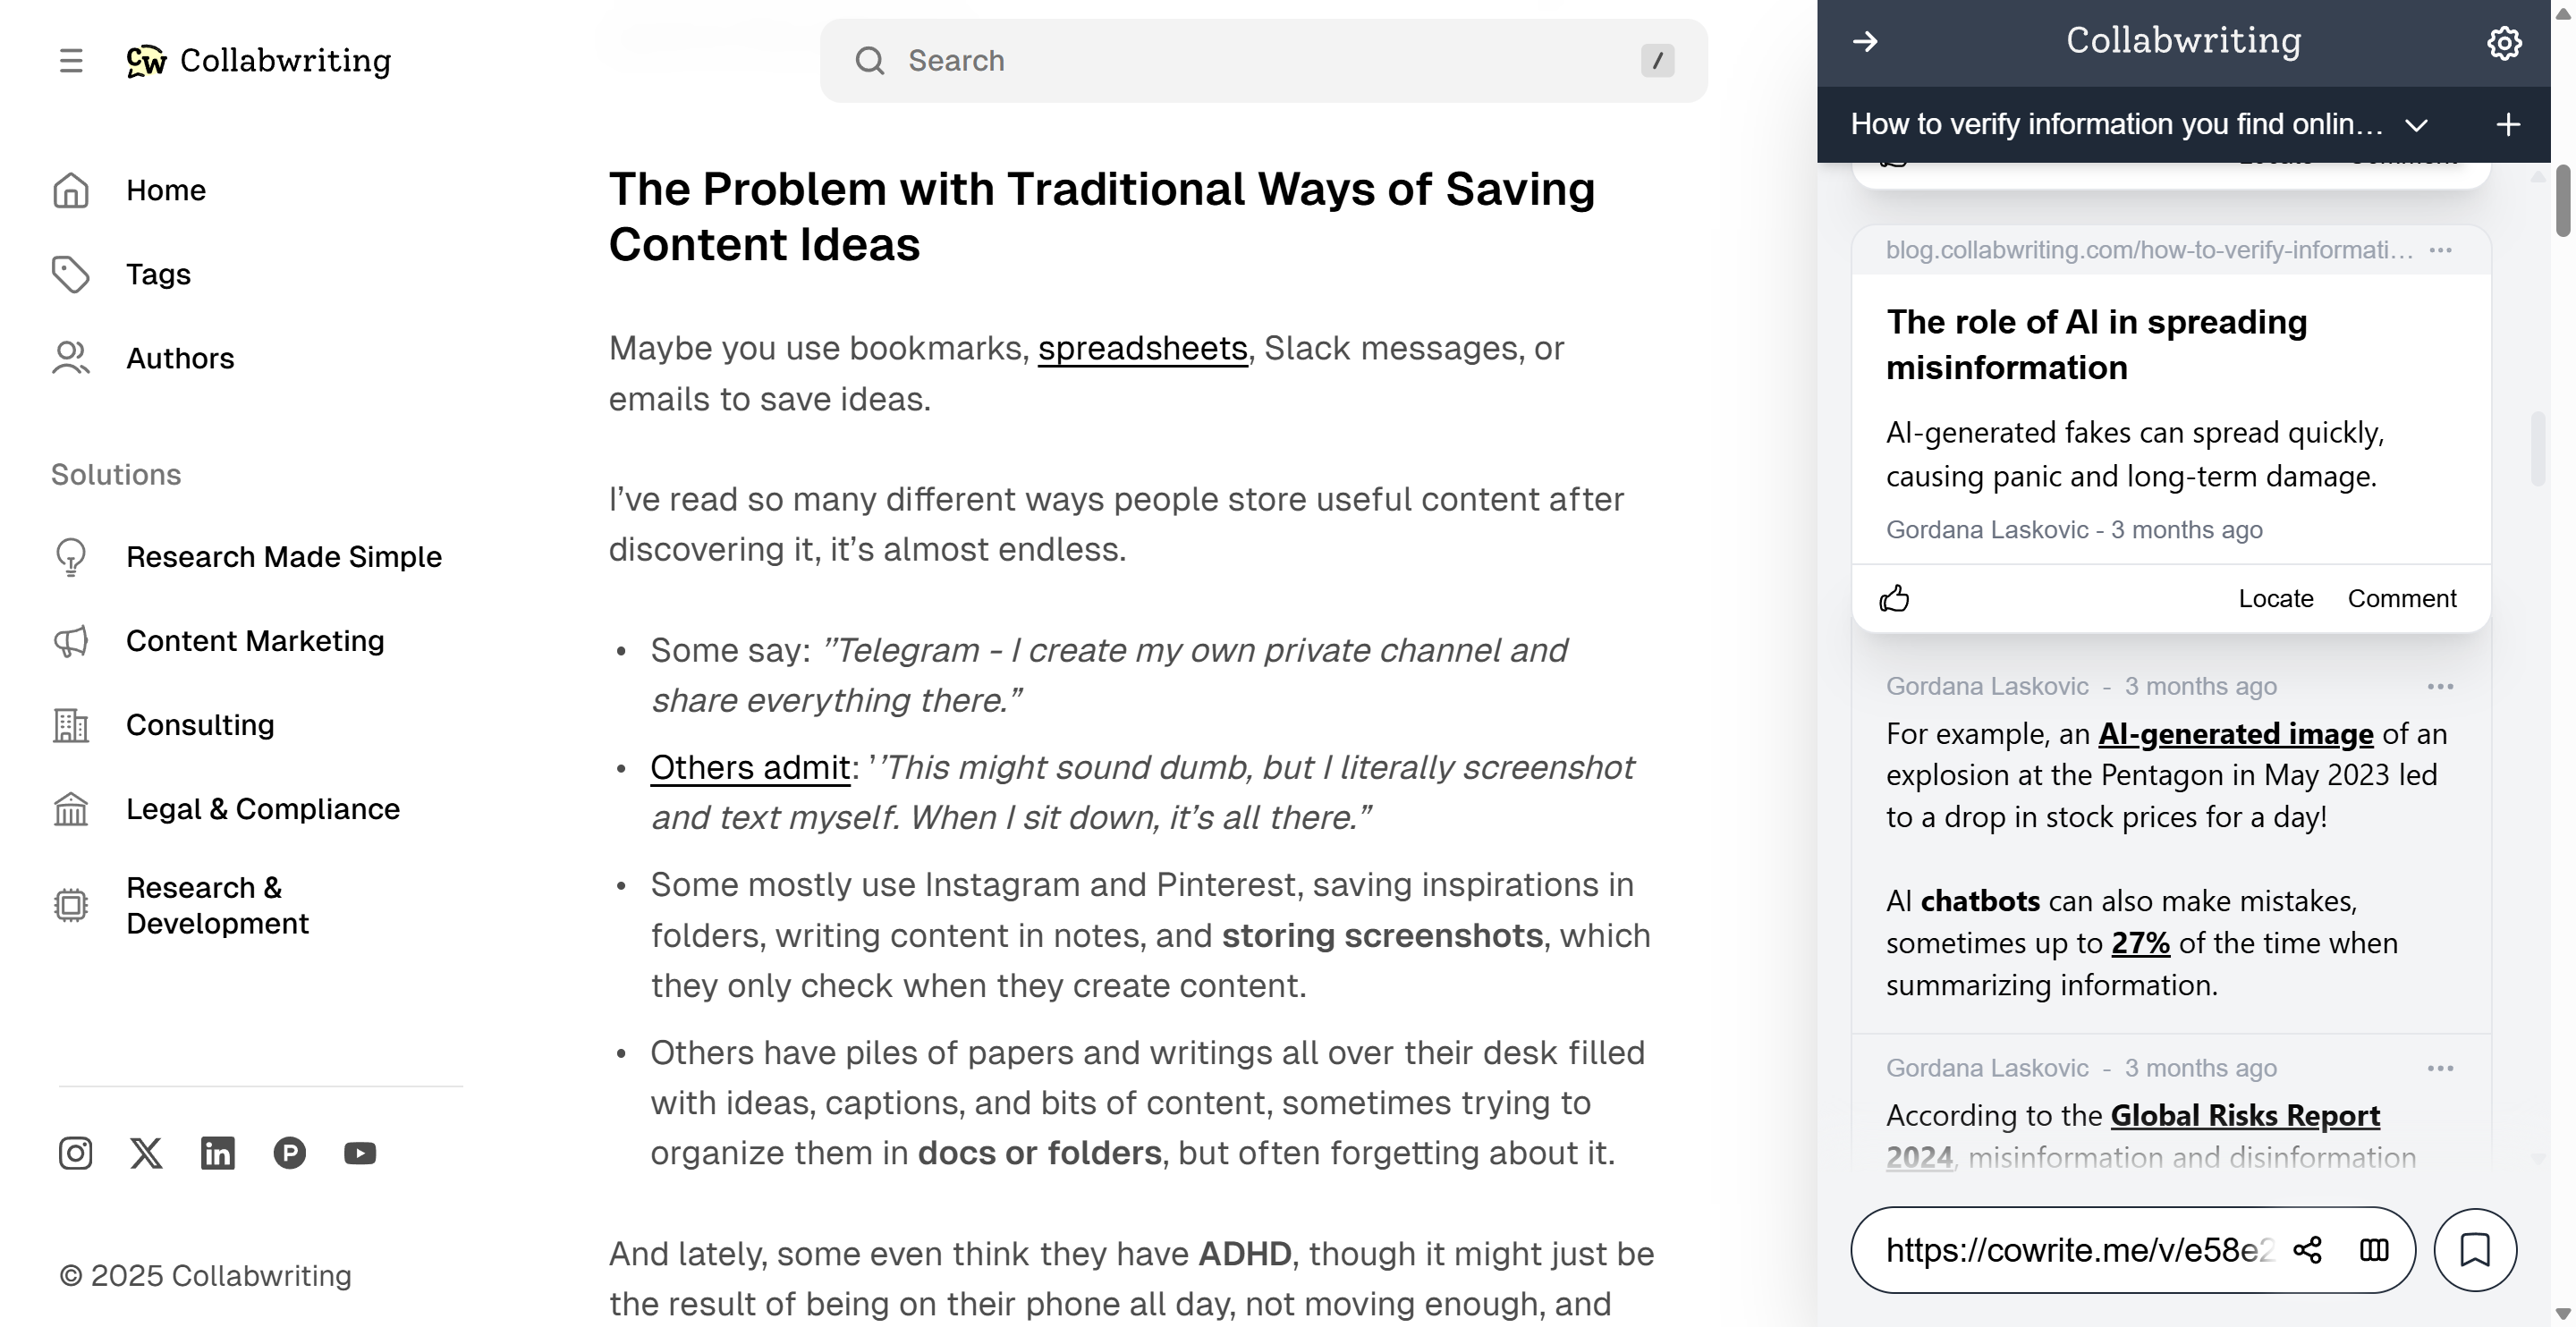This screenshot has height=1327, width=2576.
Task: Select Home in the sidebar menu
Action: pos(166,190)
